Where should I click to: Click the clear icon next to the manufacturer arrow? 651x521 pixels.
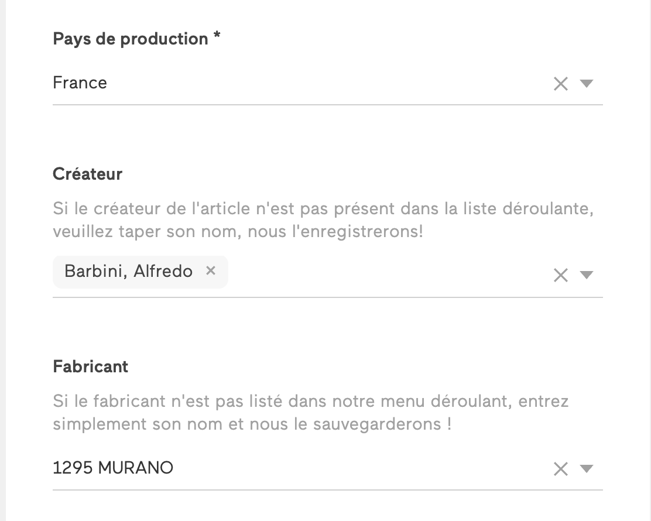(x=560, y=468)
